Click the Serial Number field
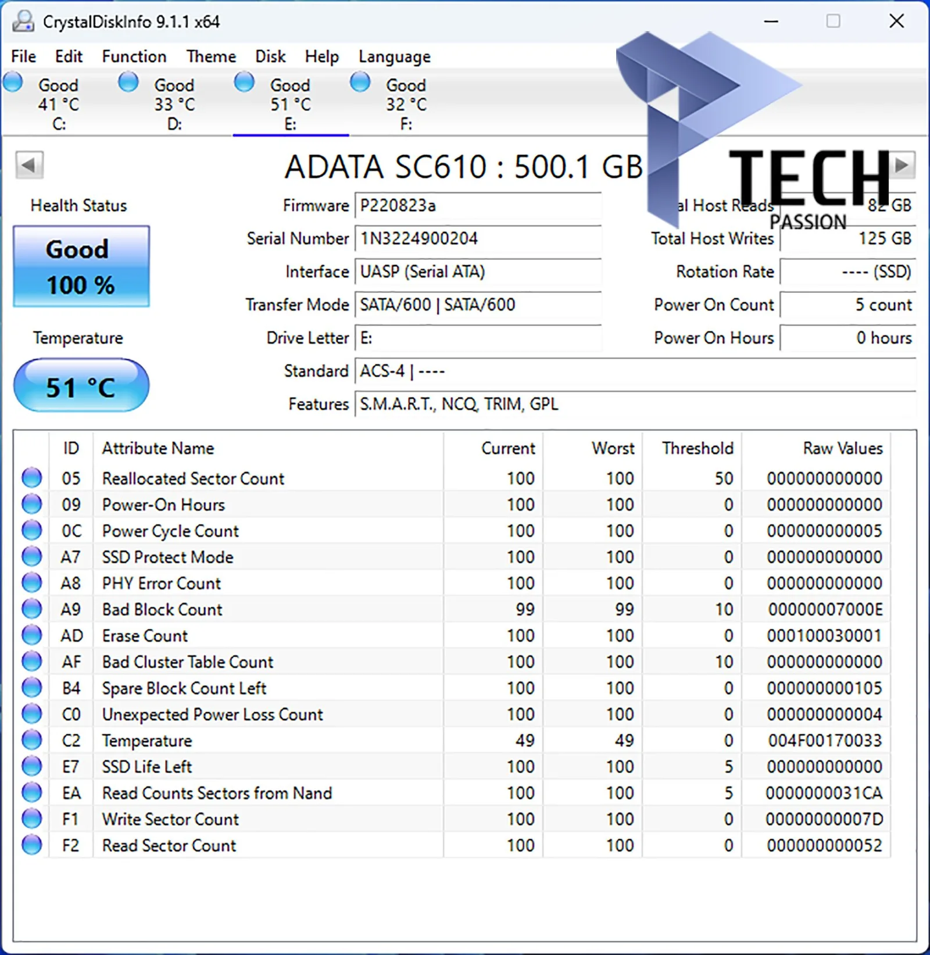The height and width of the screenshot is (955, 930). coord(478,239)
